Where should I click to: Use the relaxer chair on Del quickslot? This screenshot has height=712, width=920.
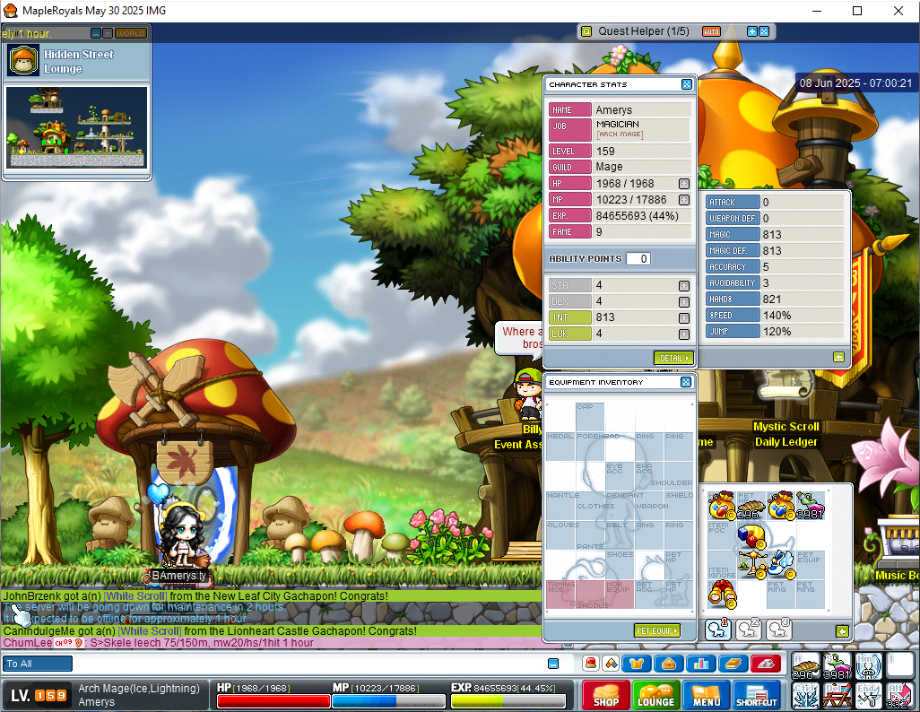tap(837, 696)
